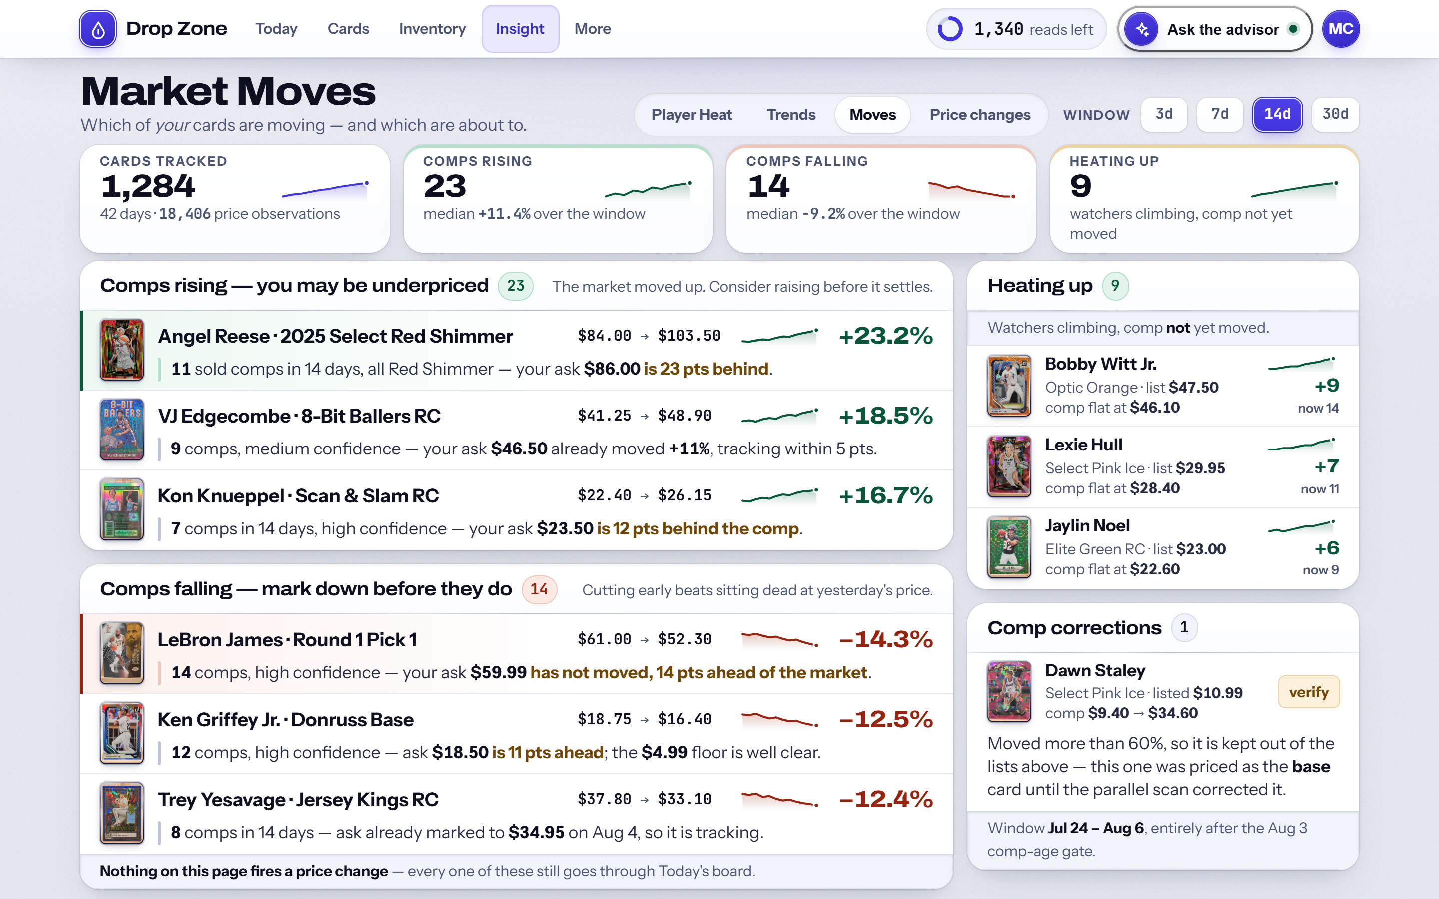
Task: Go to the Cards nav item
Action: (348, 29)
